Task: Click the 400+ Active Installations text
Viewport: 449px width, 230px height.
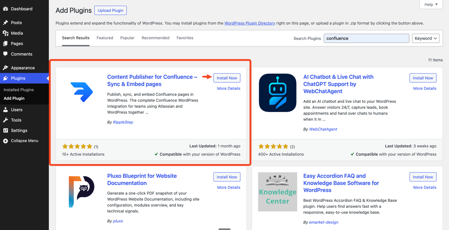Action: point(281,154)
